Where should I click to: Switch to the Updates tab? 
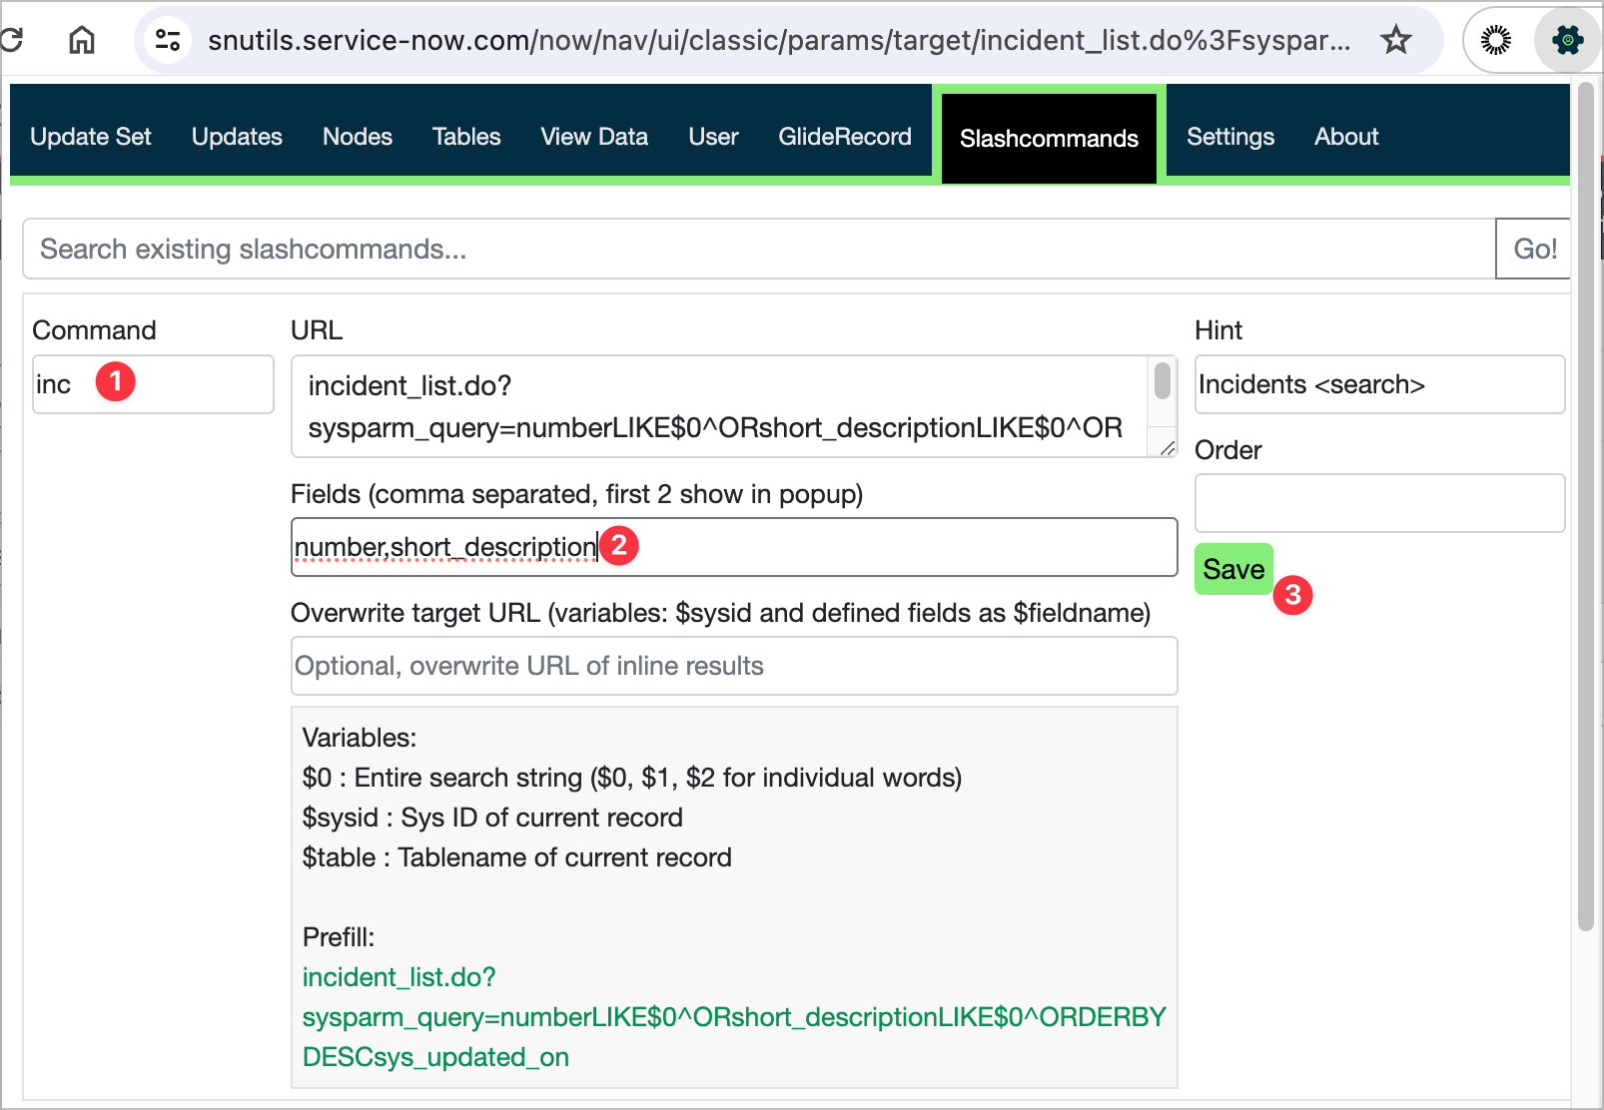237,137
